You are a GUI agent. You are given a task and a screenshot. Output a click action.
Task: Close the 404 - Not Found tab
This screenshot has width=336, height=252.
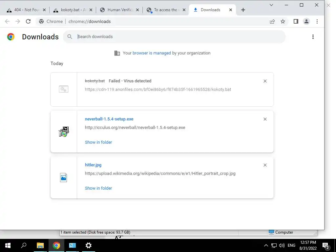tap(44, 10)
